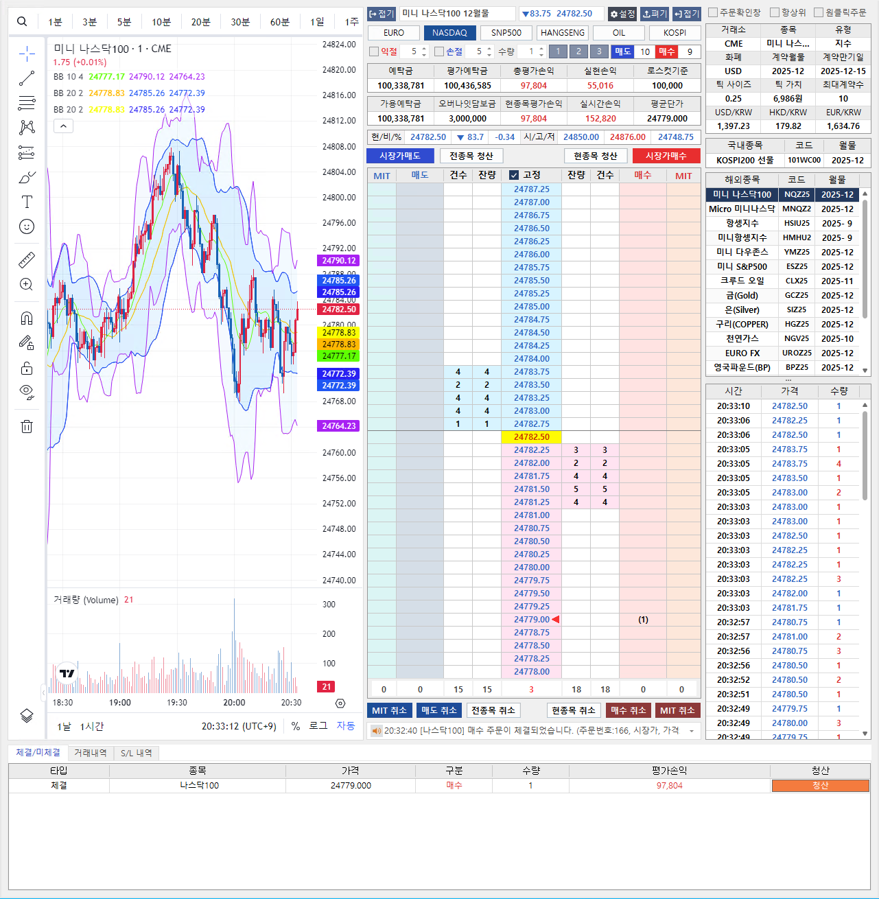Expand the order message log dropdown arrow

pos(691,731)
